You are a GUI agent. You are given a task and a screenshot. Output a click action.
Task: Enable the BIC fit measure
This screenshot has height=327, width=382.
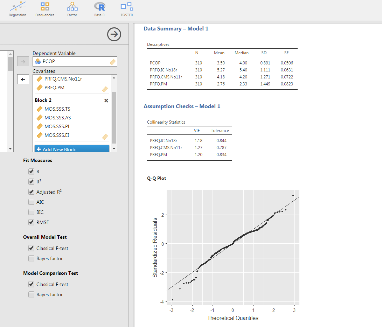pos(32,212)
